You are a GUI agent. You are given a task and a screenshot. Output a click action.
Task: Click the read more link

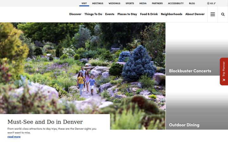click(14, 137)
